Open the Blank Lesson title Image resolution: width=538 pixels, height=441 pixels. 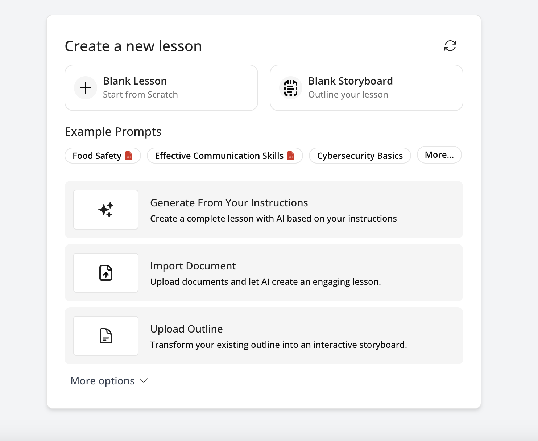tap(135, 81)
